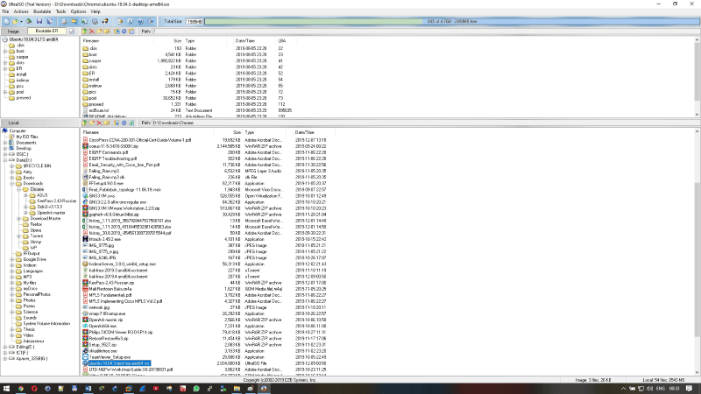Click the Open CD/DVD toolbar icon
Screen dimensions: 701x394
29,21
